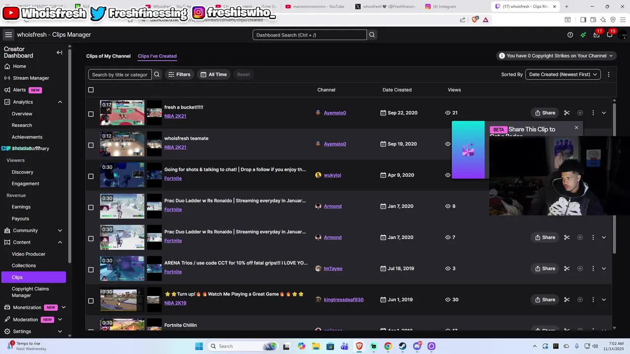Click the Dashboard Search input field
The image size is (630, 354).
point(310,35)
